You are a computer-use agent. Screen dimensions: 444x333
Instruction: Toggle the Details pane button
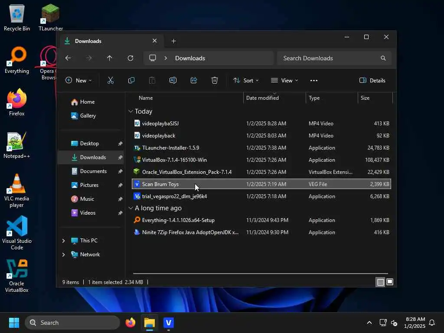[x=372, y=80]
